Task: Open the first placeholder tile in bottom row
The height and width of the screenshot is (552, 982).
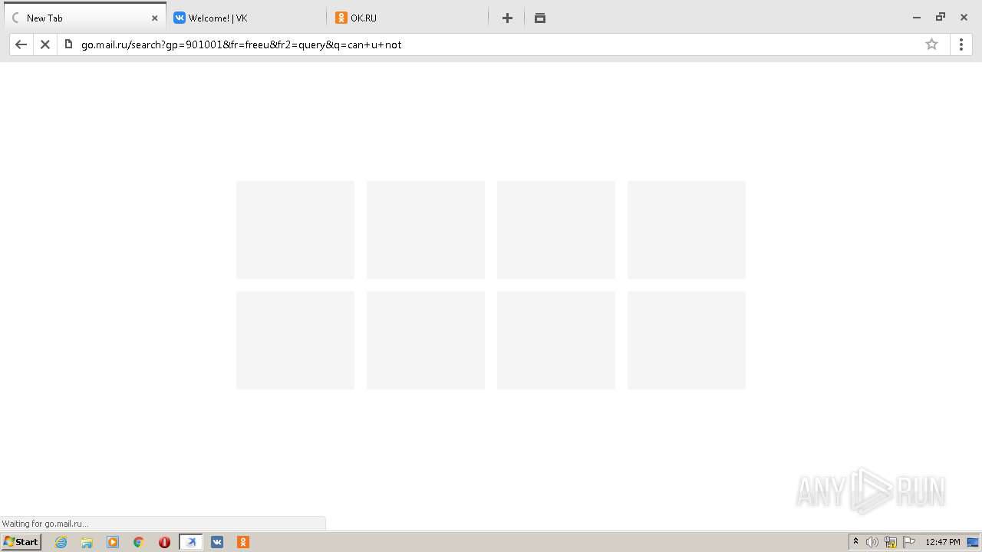Action: coord(295,340)
